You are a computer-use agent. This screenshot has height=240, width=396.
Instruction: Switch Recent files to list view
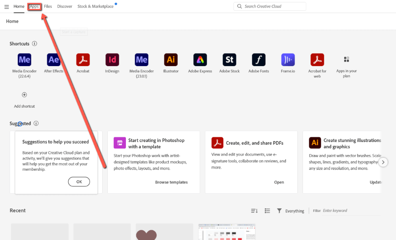pyautogui.click(x=267, y=211)
